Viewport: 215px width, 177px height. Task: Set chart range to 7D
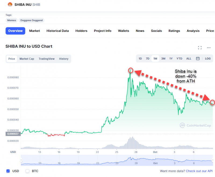148,58
